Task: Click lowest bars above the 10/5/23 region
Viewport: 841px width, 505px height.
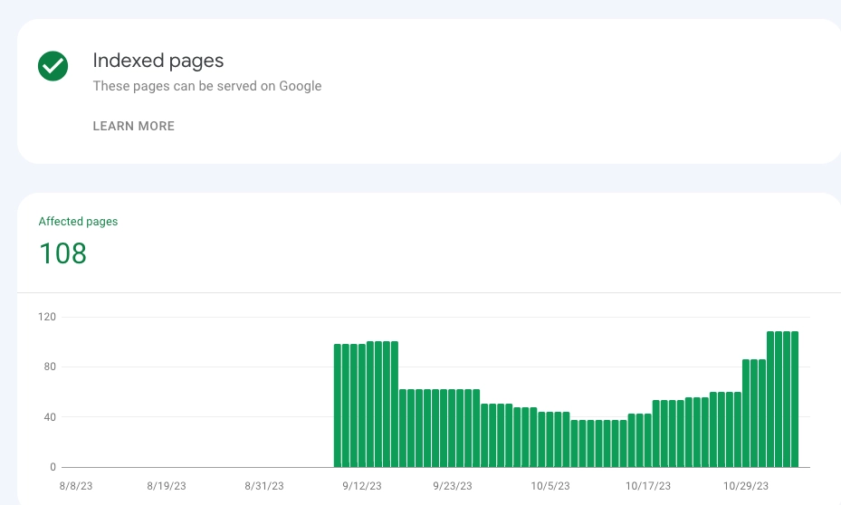Action: pos(598,443)
